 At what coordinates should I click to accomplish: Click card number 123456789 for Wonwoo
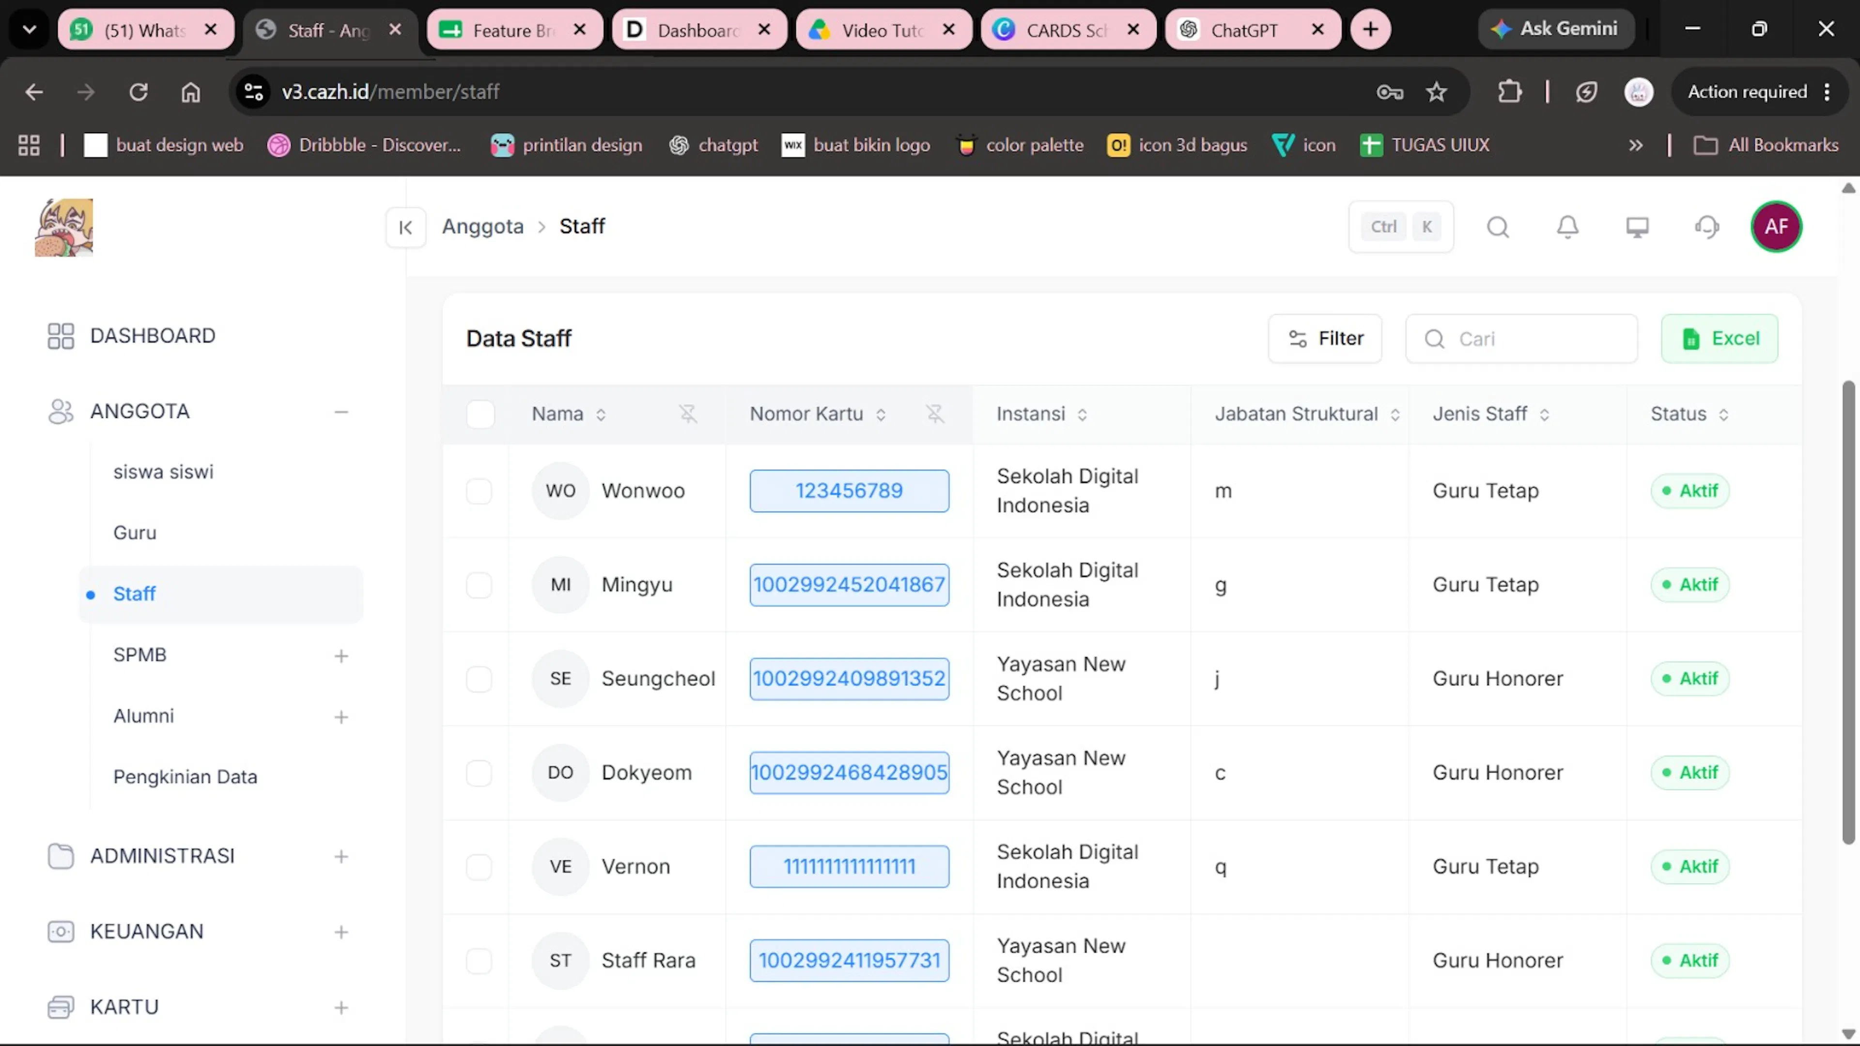click(849, 491)
